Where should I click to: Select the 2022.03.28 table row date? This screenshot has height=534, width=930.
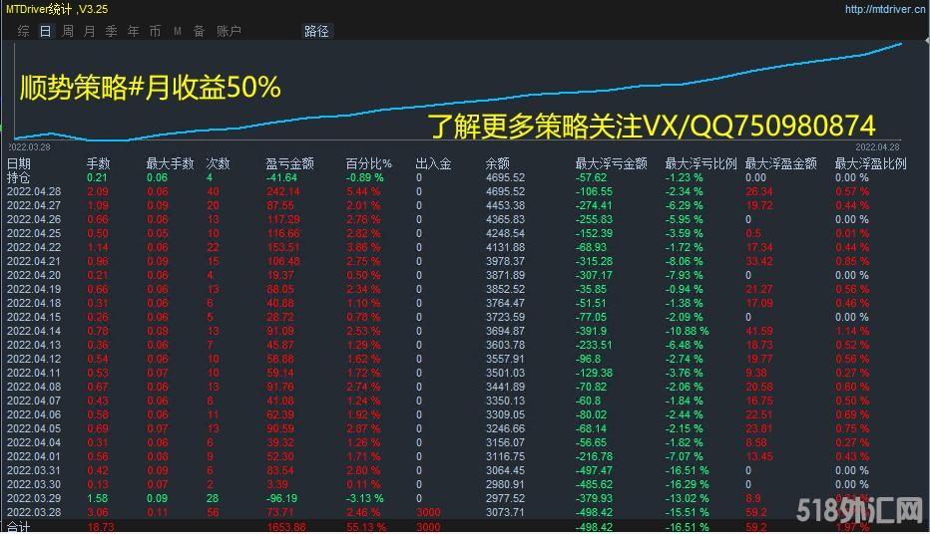[x=34, y=513]
